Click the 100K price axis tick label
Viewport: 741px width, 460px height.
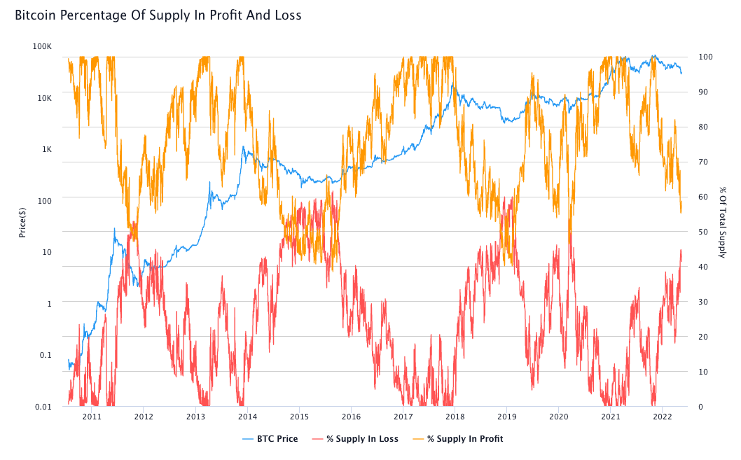pos(42,46)
